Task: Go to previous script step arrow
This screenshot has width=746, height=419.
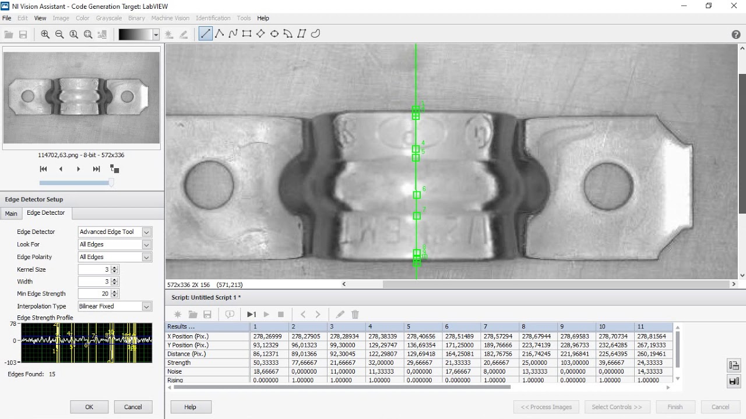Action: (x=303, y=314)
